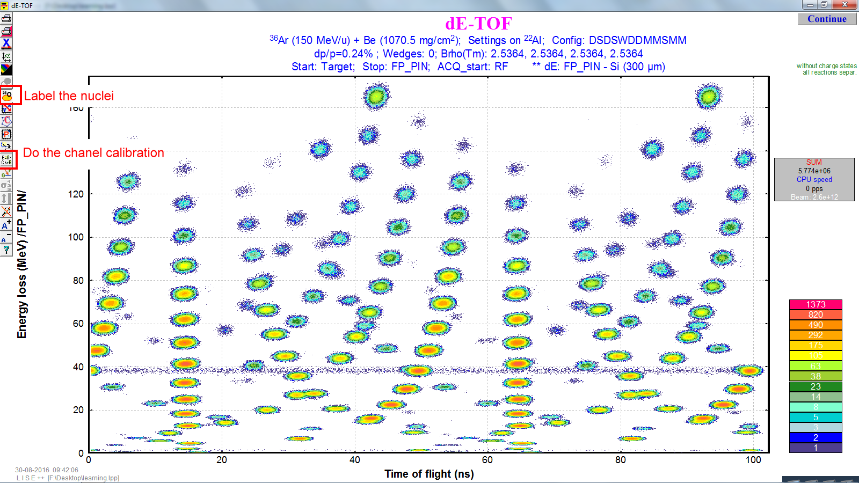Click the crossed-out magnifier unzoom icon
The height and width of the screenshot is (483, 859).
[6, 211]
